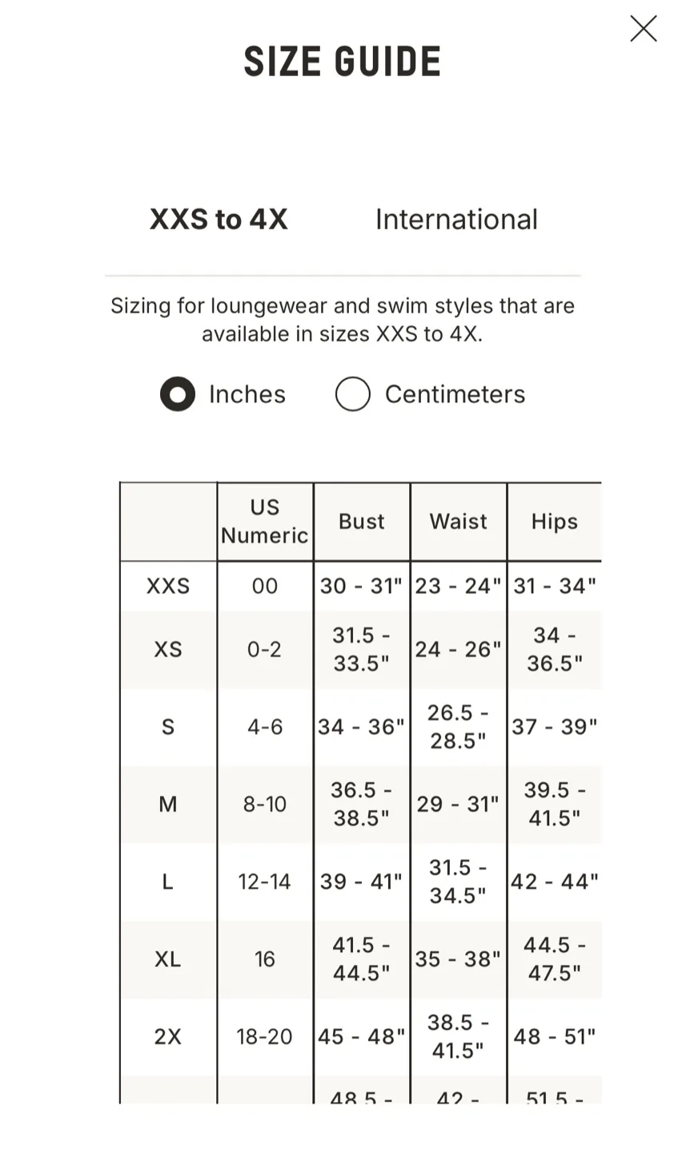Click the M size row label

click(x=167, y=805)
